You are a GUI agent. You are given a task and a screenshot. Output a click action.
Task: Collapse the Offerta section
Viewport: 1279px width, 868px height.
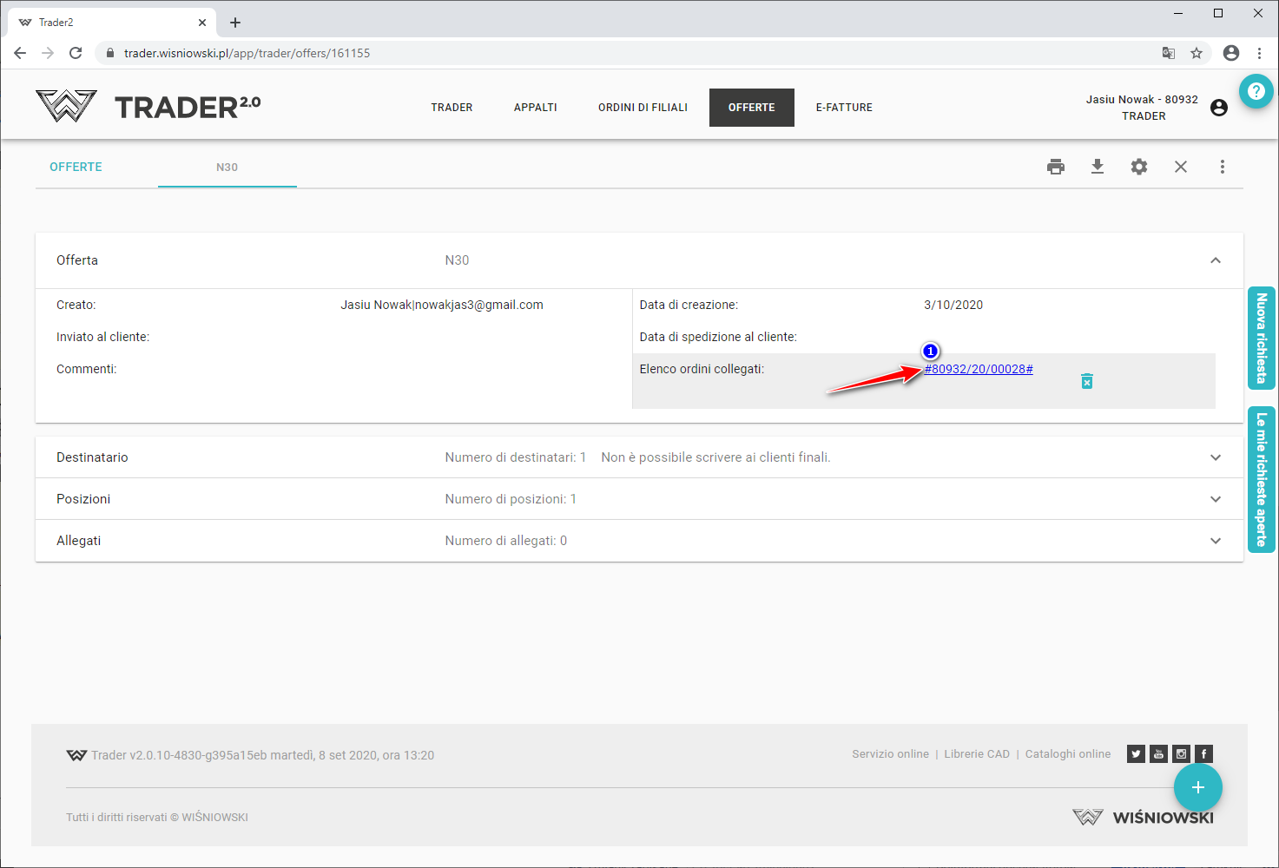pos(1216,260)
